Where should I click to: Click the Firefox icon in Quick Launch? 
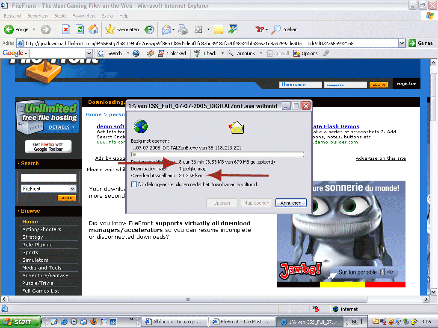tap(94, 321)
